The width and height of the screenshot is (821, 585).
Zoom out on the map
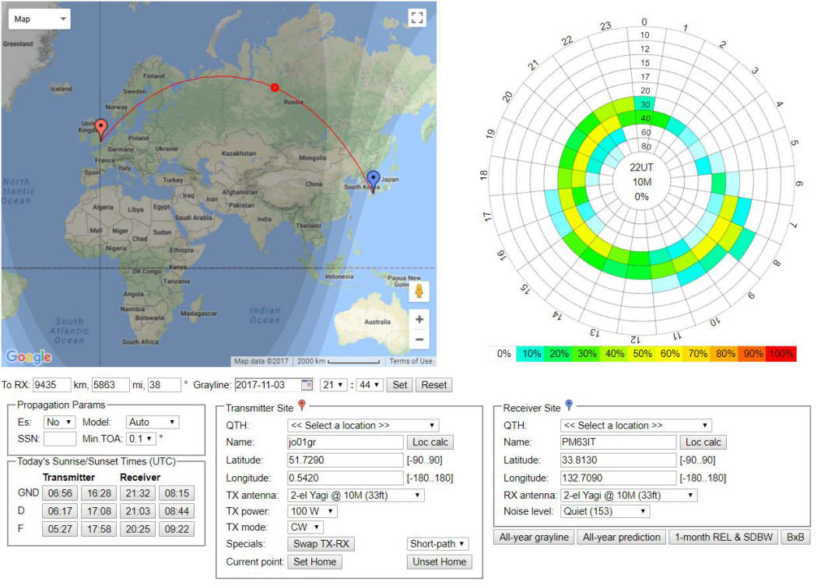419,340
